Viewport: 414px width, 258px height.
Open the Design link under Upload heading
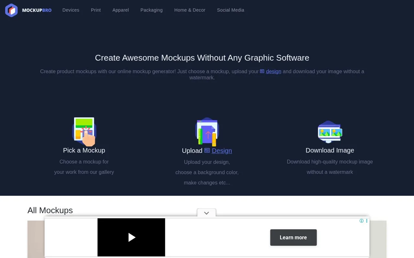tap(222, 151)
